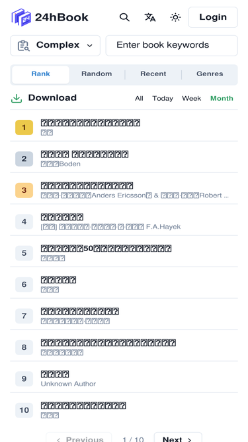248x442 pixels.
Task: Click the gold rank 1 badge
Action: pyautogui.click(x=24, y=127)
